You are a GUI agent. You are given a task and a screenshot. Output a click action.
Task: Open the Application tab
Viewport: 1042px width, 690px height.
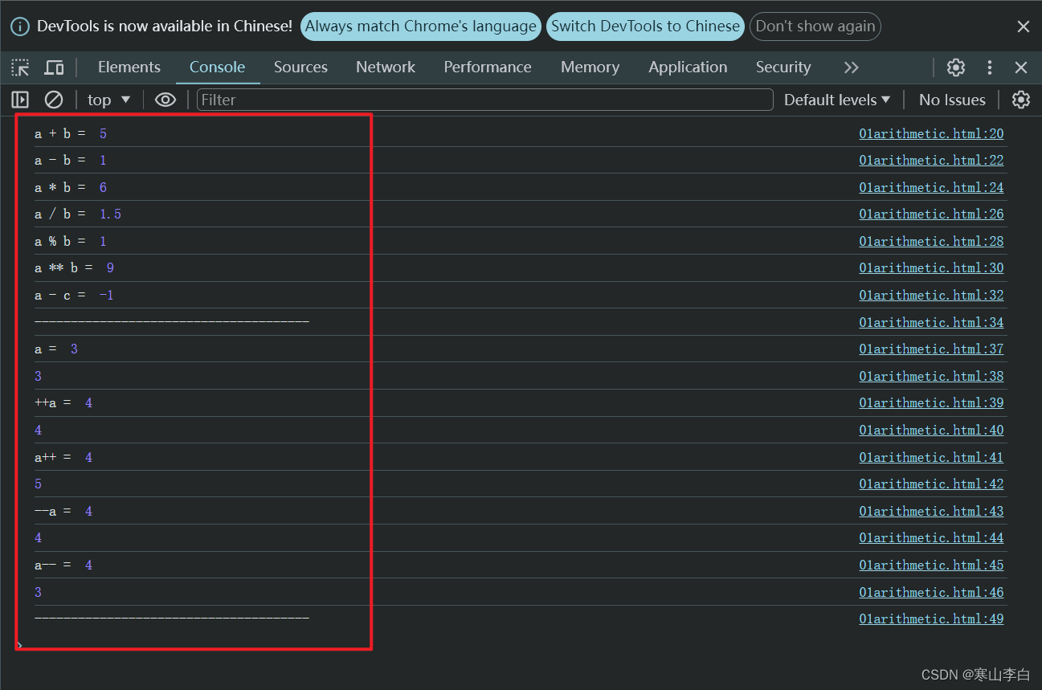[x=688, y=67]
